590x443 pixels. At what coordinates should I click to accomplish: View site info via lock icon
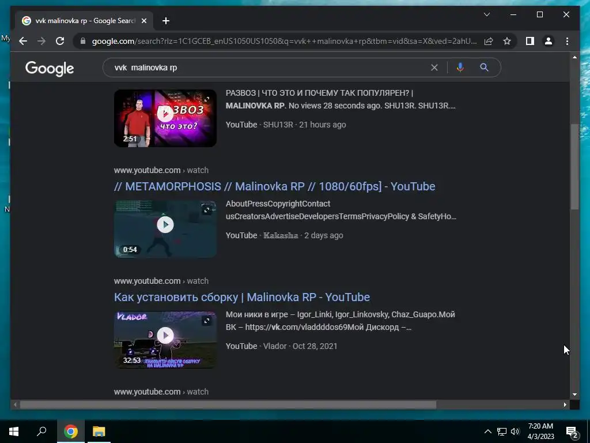click(x=83, y=41)
